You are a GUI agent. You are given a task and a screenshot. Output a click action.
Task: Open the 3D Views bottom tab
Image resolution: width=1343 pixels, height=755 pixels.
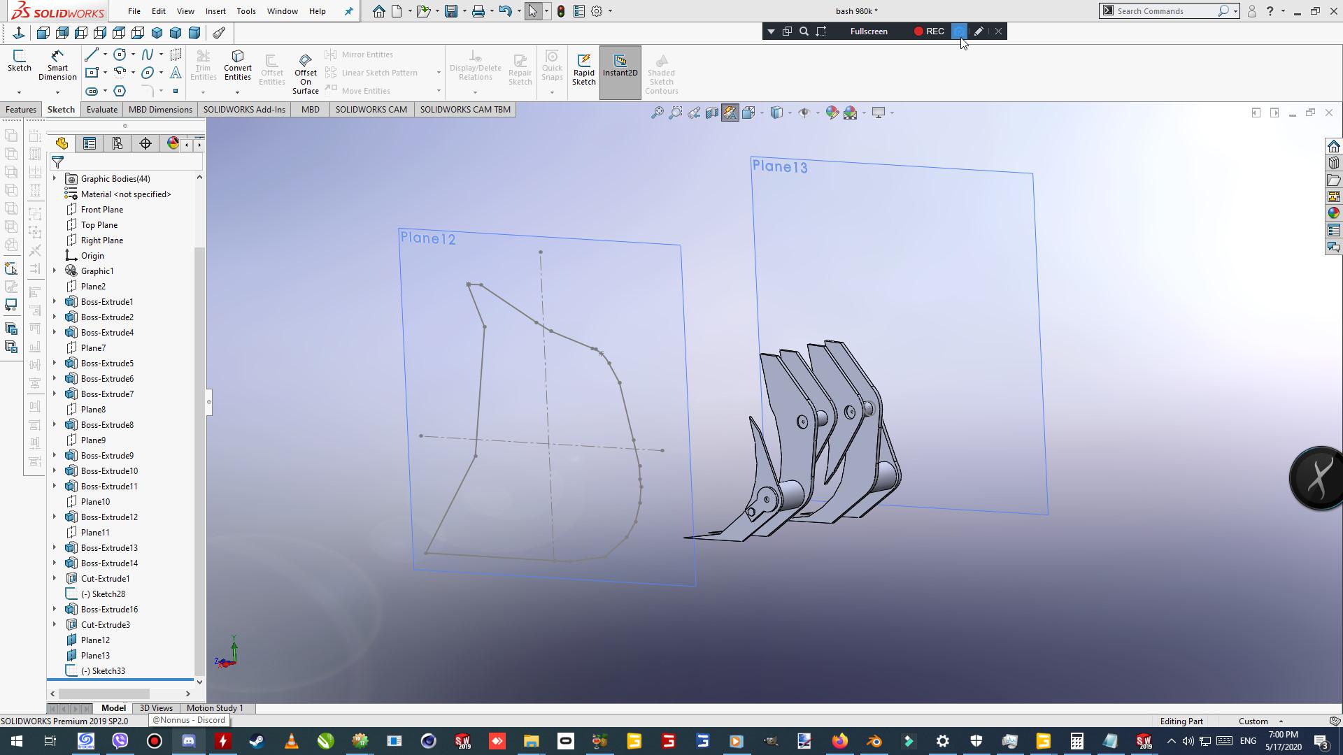click(156, 708)
